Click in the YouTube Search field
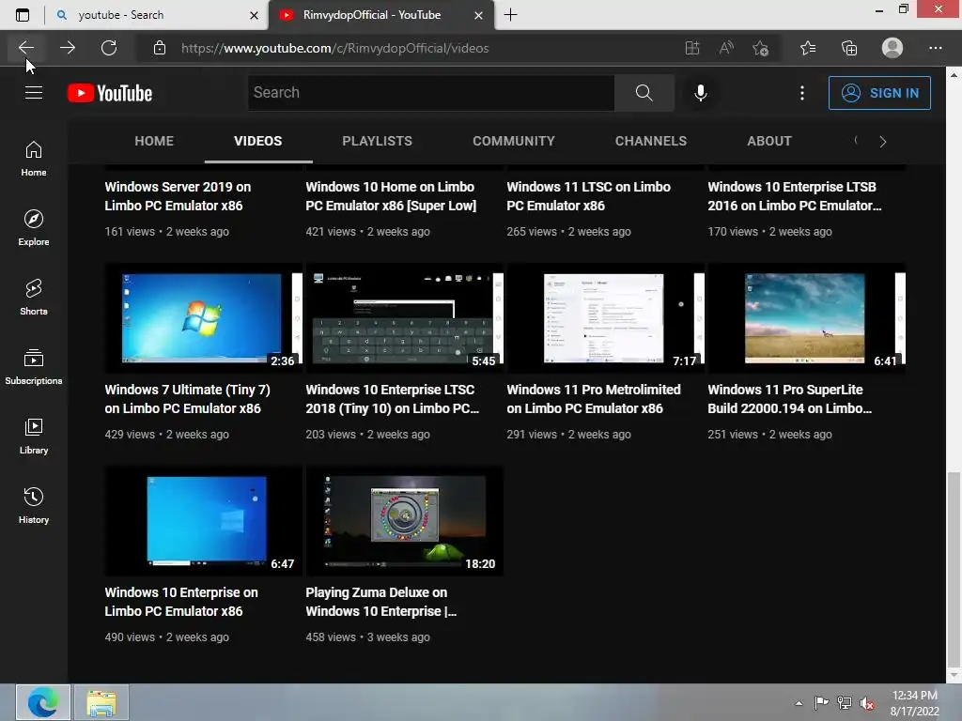 click(431, 93)
